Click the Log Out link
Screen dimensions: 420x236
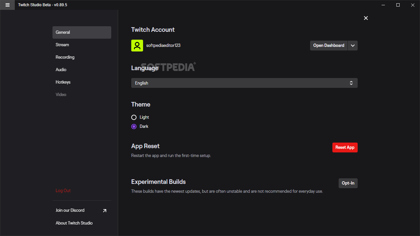[x=63, y=191]
